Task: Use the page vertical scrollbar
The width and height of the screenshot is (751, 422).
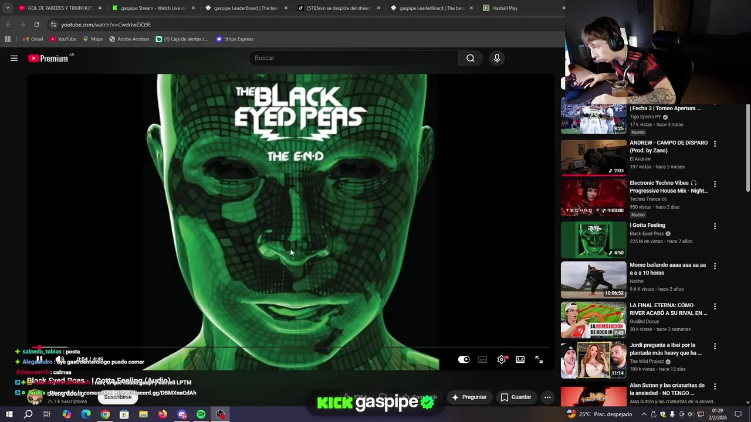Action: pyautogui.click(x=748, y=148)
